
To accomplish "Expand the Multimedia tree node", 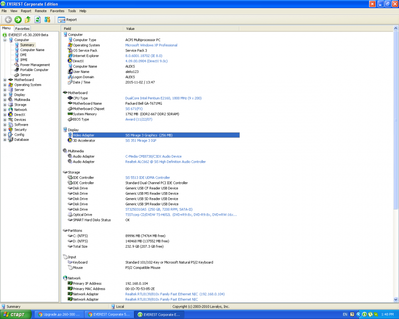I will (x=4, y=100).
